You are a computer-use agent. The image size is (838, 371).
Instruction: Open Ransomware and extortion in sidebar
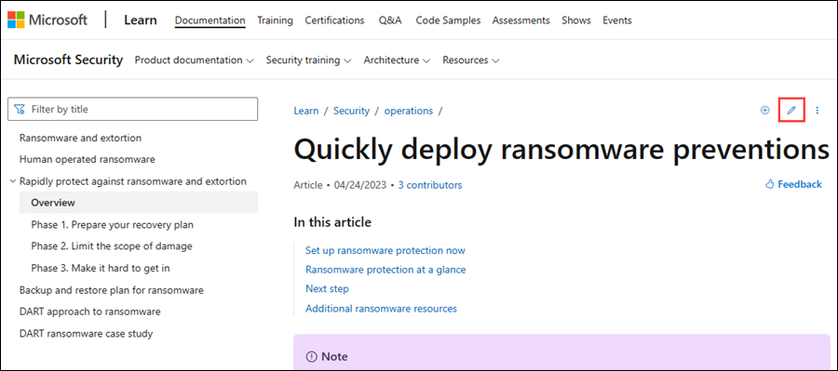[80, 138]
